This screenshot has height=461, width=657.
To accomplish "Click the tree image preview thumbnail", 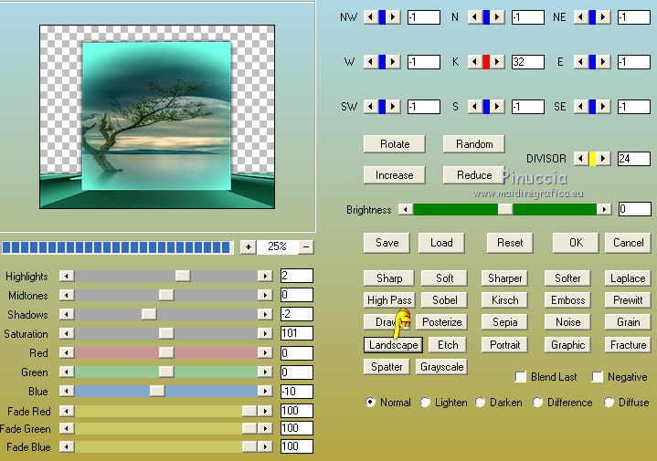I will (157, 117).
